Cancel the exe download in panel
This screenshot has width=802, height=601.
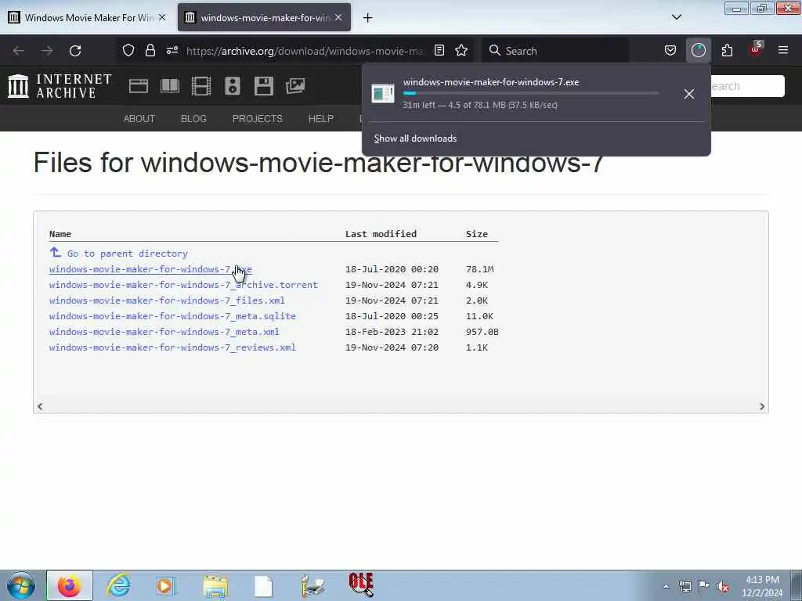[x=689, y=94]
